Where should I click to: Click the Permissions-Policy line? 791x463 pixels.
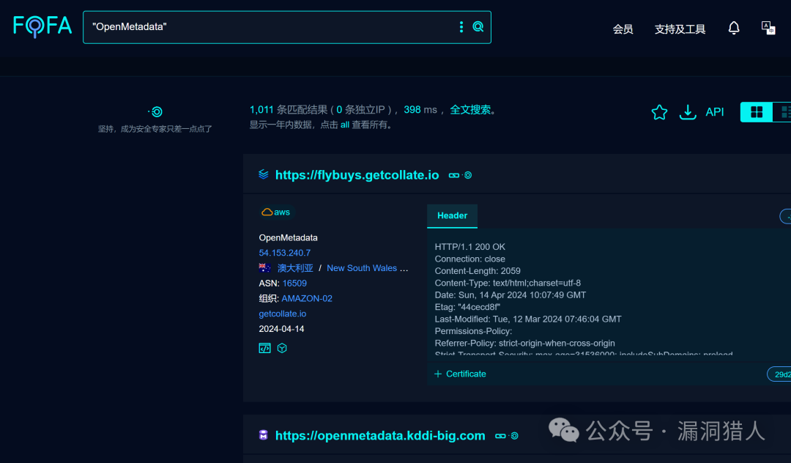click(x=473, y=331)
